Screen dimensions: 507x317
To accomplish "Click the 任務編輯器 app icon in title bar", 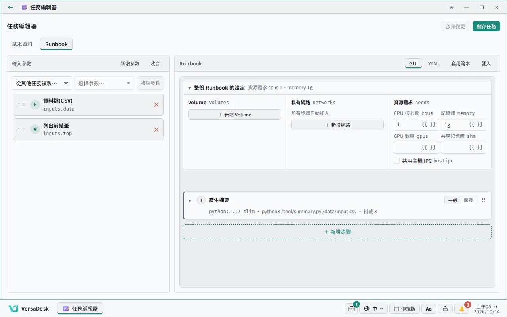I will click(x=24, y=7).
